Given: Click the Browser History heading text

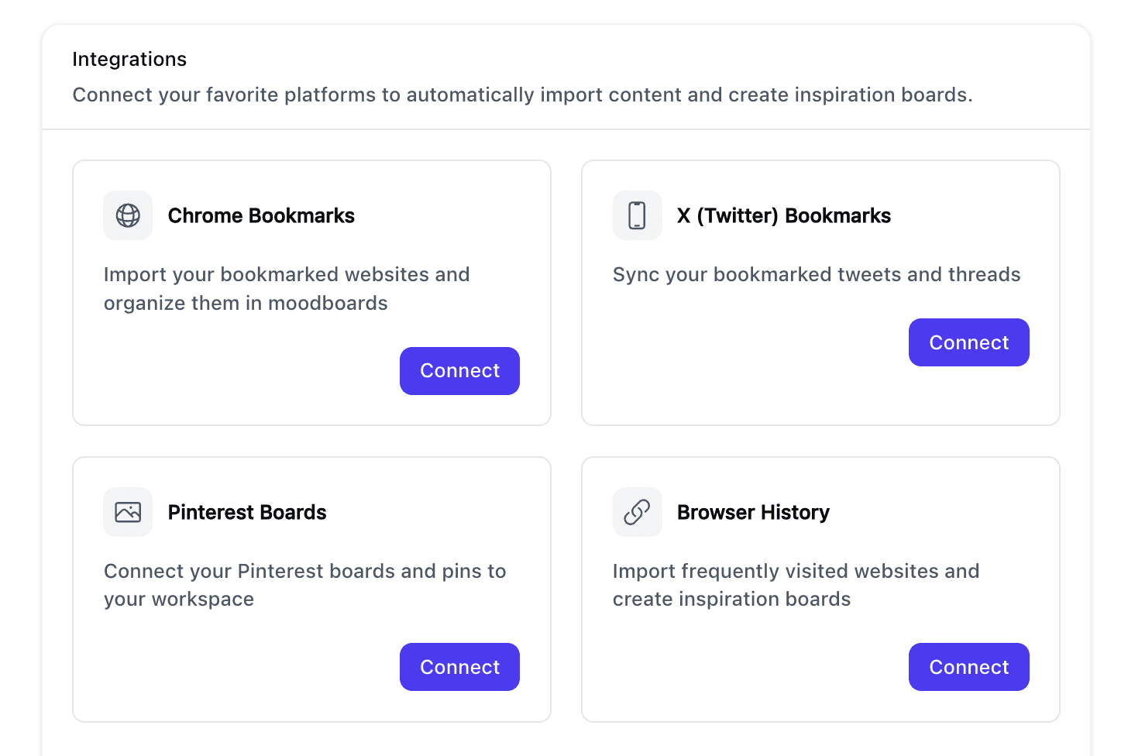Looking at the screenshot, I should (753, 512).
